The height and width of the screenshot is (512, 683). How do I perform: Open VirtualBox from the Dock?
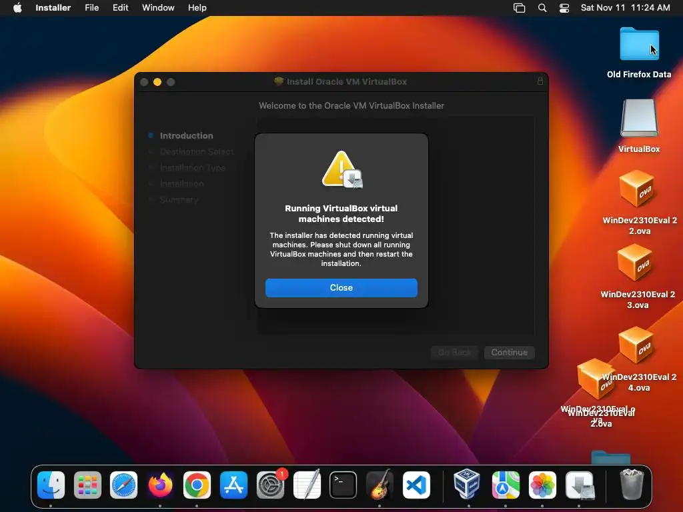[x=467, y=484]
